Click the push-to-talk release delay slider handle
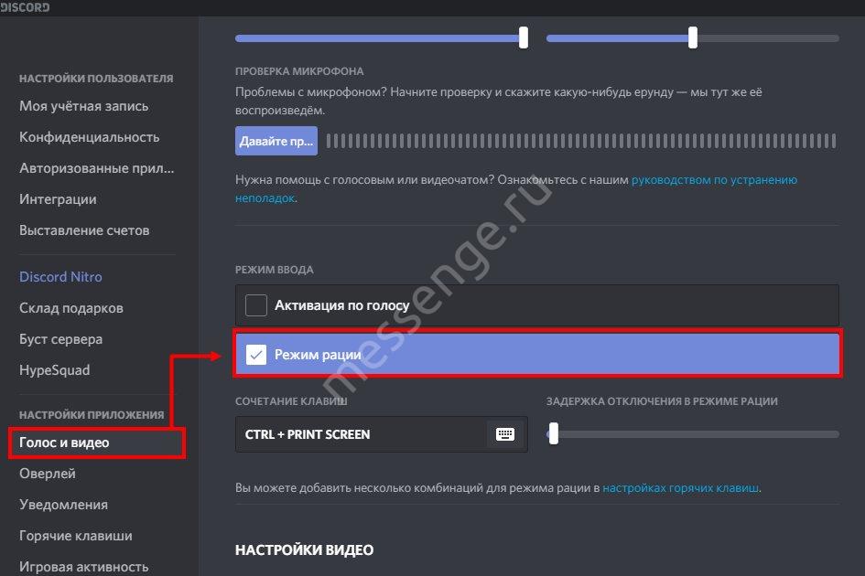865x576 pixels. pyautogui.click(x=553, y=433)
